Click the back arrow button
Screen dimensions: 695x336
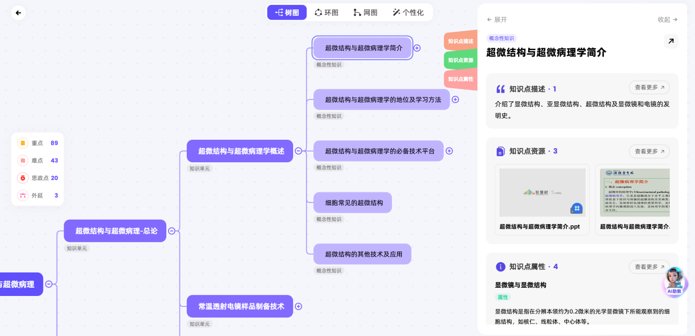coord(19,13)
